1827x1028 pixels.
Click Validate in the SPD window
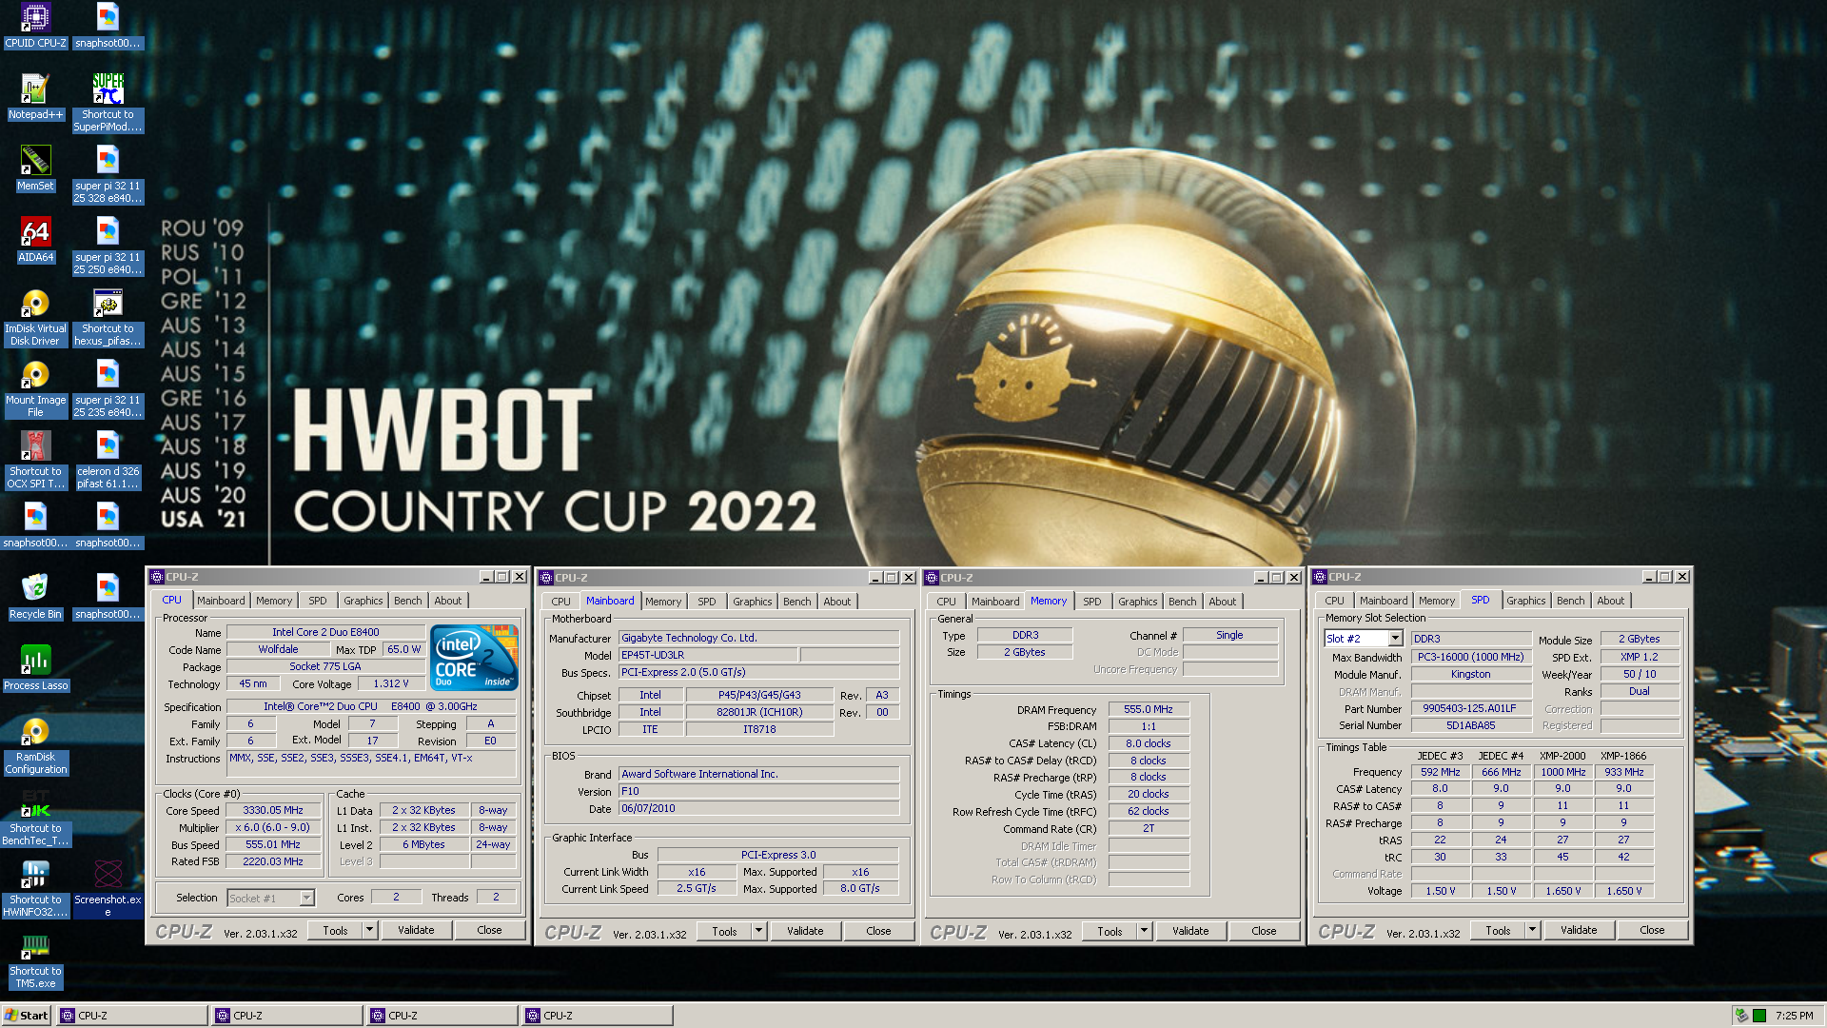tap(1579, 930)
